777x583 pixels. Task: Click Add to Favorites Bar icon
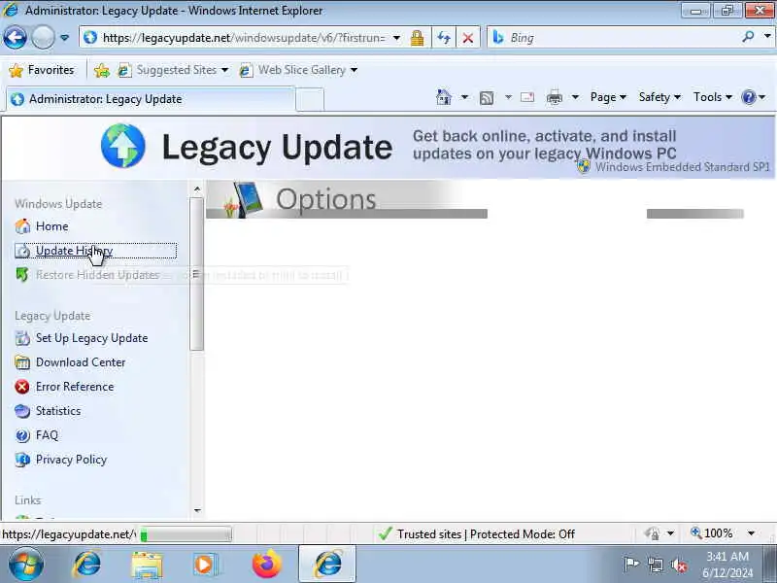(x=102, y=70)
